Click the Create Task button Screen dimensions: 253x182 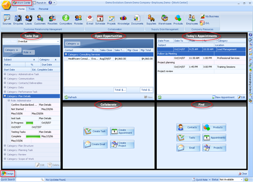(x=96, y=131)
